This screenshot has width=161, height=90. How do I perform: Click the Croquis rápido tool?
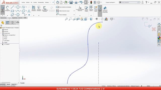[96, 9]
